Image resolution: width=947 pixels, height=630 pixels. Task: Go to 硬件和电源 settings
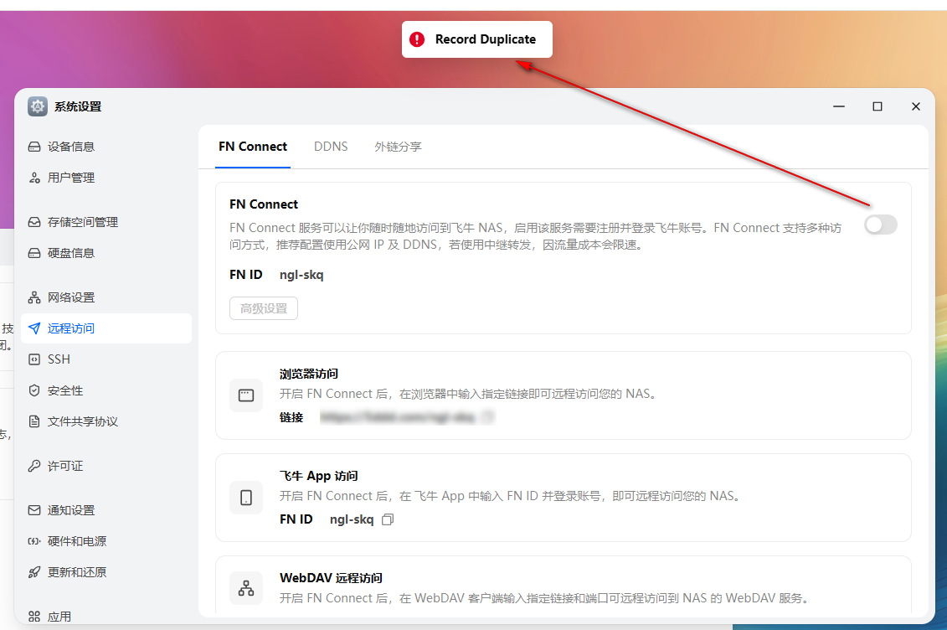106,541
